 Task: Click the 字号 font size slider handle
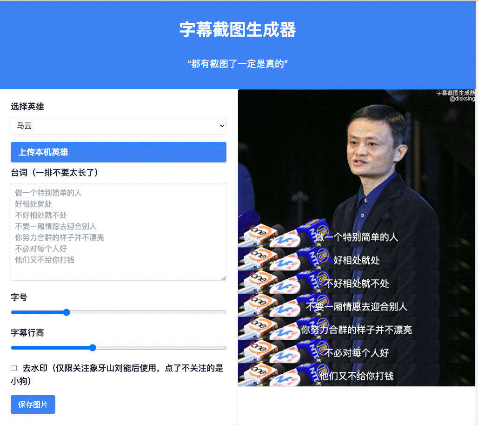click(x=66, y=312)
